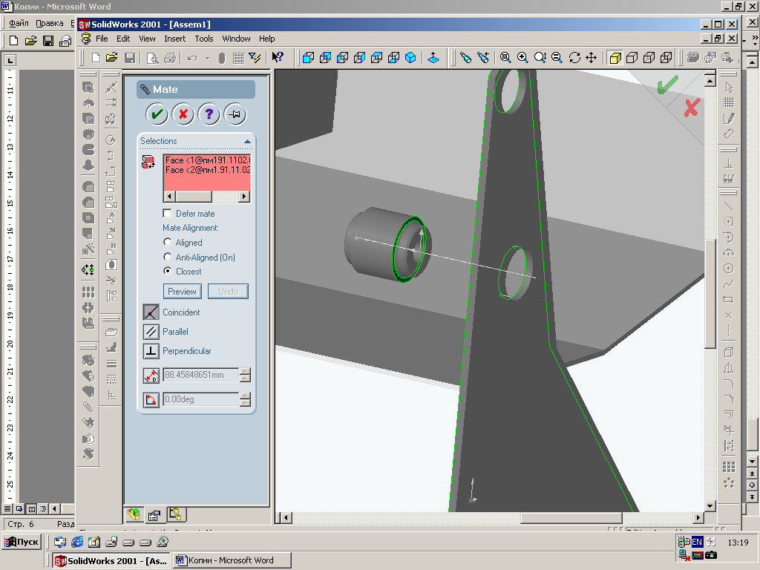760x570 pixels.
Task: Open the Undo dropdown arrow in toolbar
Action: (207, 58)
